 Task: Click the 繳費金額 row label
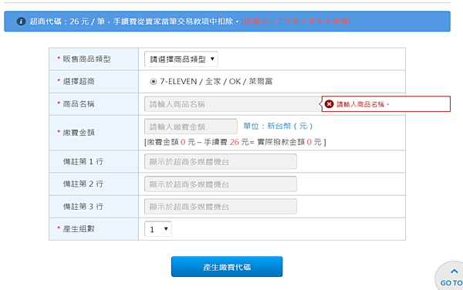pyautogui.click(x=79, y=133)
